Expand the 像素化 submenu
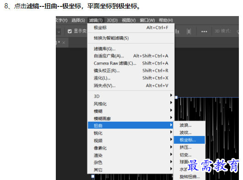Image resolution: width=243 pixels, height=180 pixels. coord(130,148)
